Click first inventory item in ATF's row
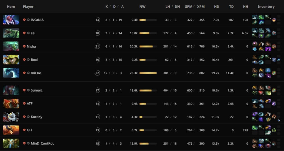The height and width of the screenshot is (151, 284). (255, 101)
